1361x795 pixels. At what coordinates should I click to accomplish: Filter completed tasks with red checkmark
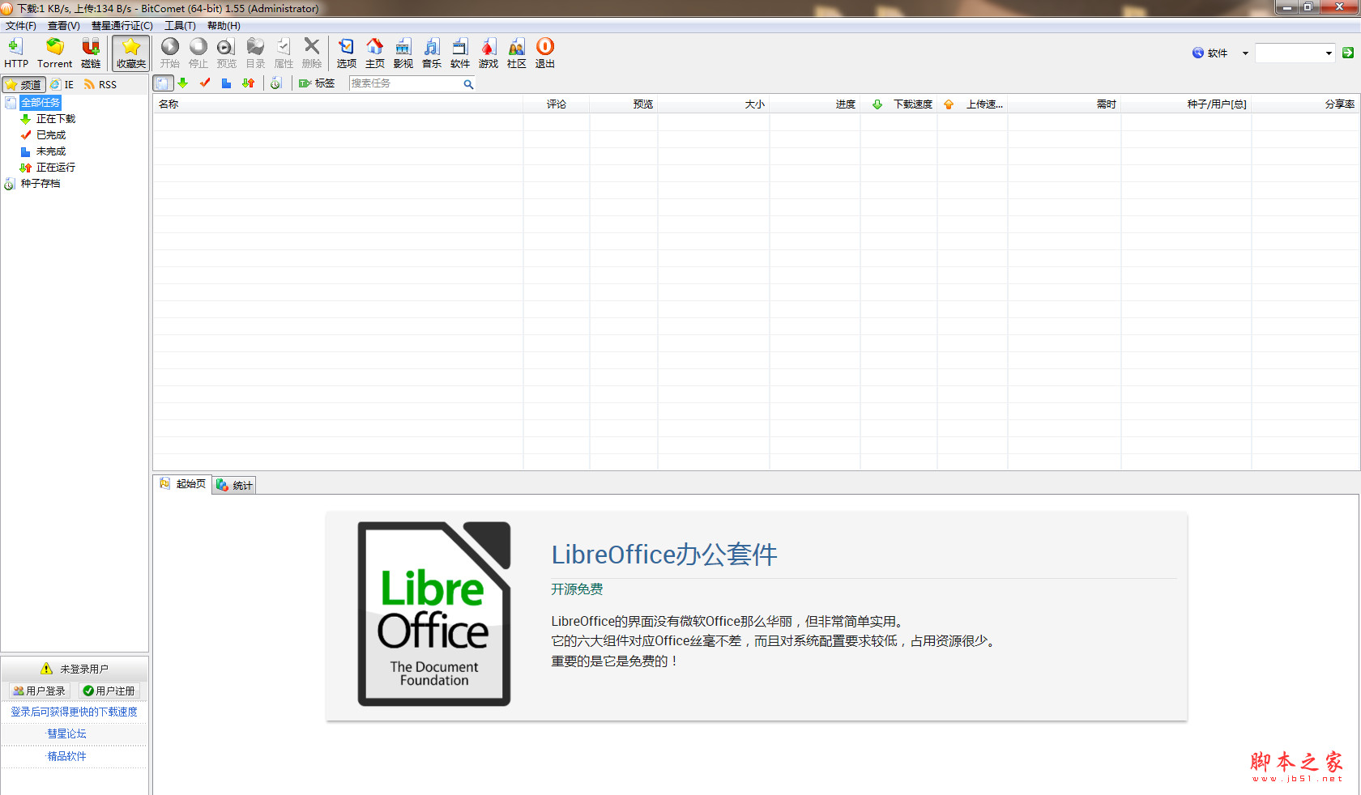click(x=205, y=83)
